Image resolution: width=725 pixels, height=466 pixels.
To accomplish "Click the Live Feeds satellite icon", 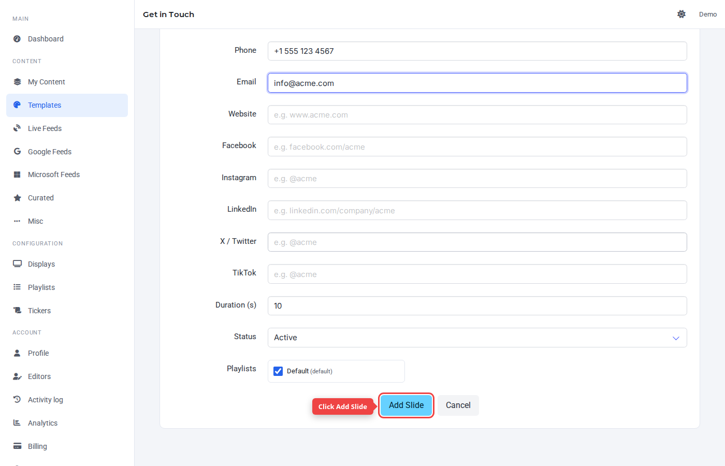I will 17,128.
